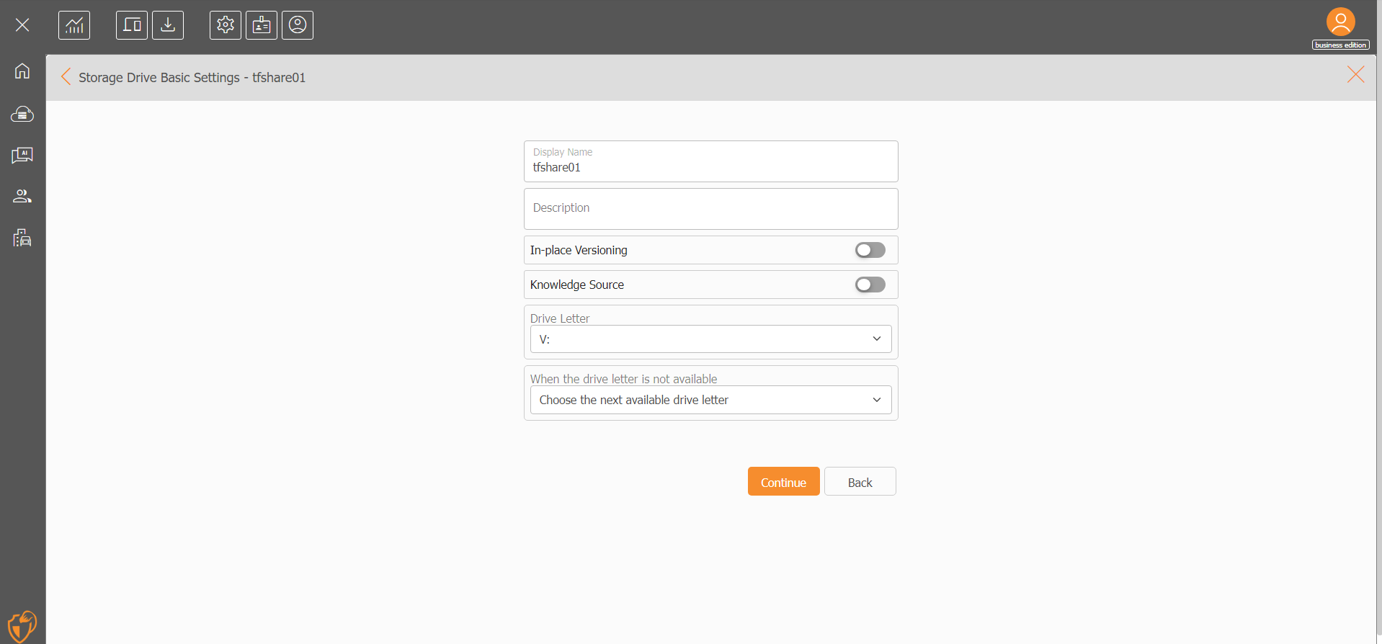The height and width of the screenshot is (644, 1382).
Task: Click the branding badge icon in toolbar
Action: [262, 25]
